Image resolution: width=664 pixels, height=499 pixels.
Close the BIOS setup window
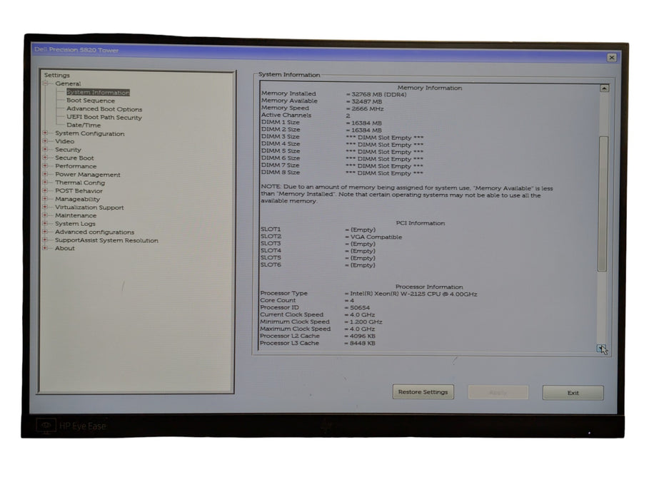611,57
